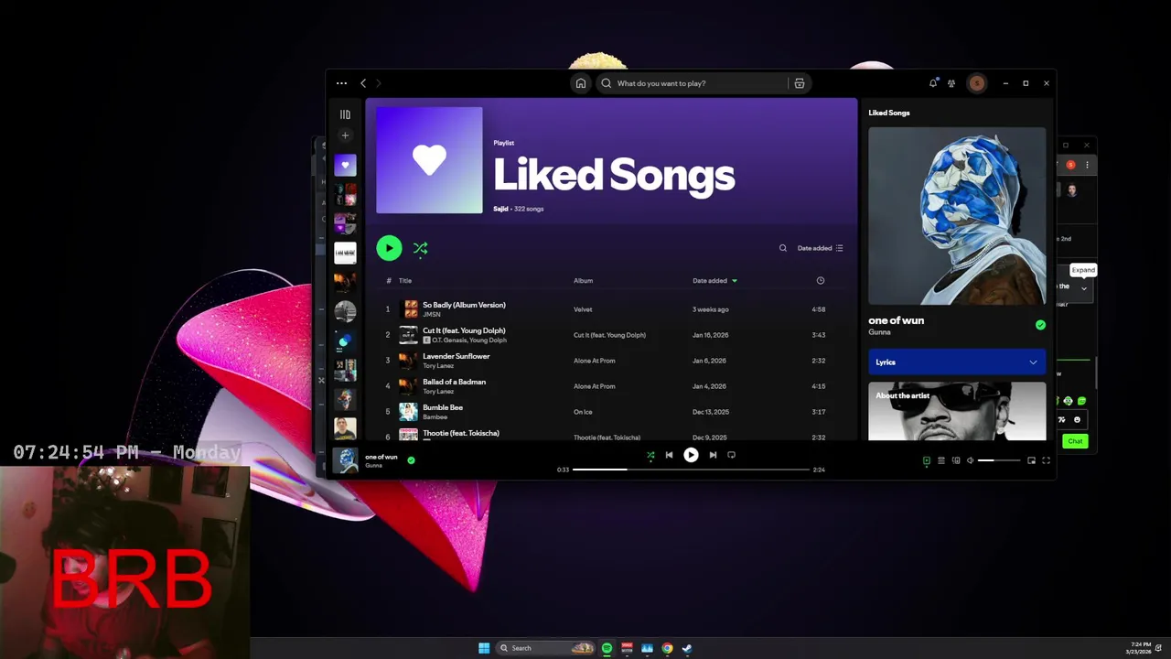Sort by the Album column header

coord(584,281)
